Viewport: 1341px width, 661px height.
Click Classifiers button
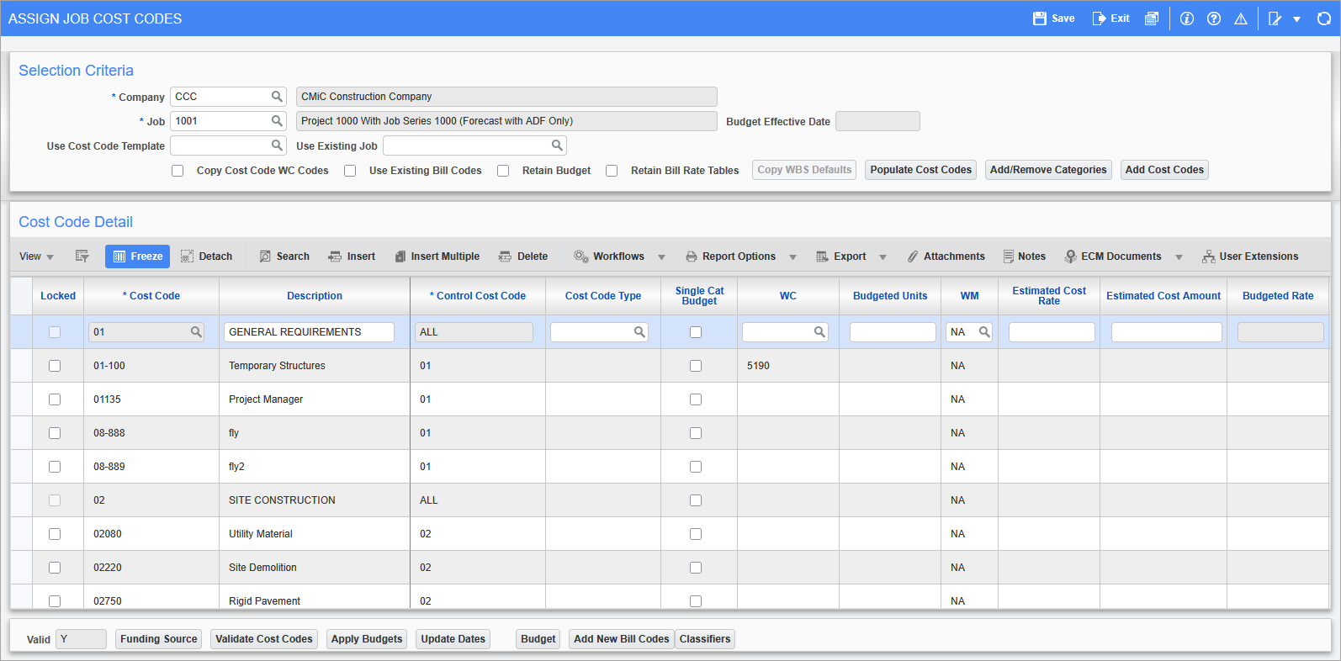coord(705,639)
